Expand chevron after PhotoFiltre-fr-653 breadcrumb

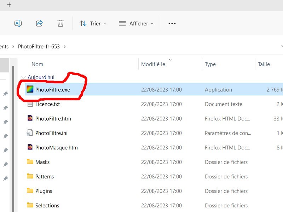point(65,46)
